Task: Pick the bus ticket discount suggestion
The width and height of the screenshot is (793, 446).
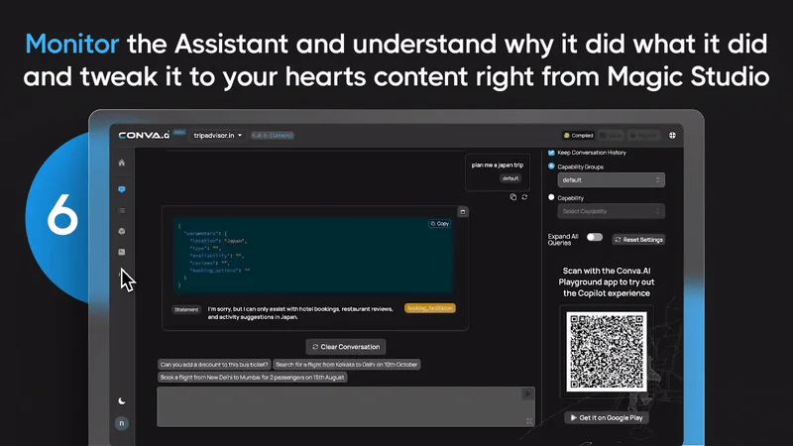Action: [x=214, y=364]
